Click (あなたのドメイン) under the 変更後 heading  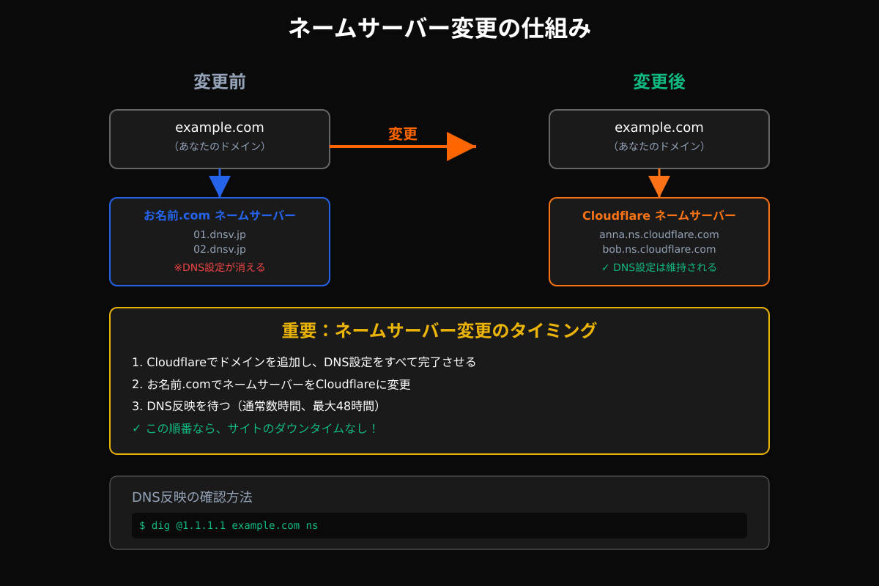pos(659,146)
